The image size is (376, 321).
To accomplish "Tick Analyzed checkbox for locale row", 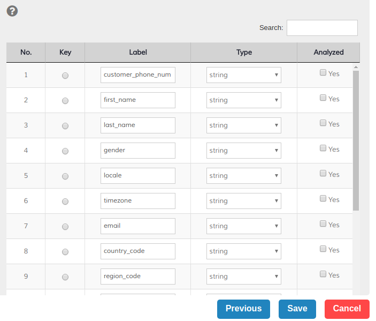I will 323,174.
